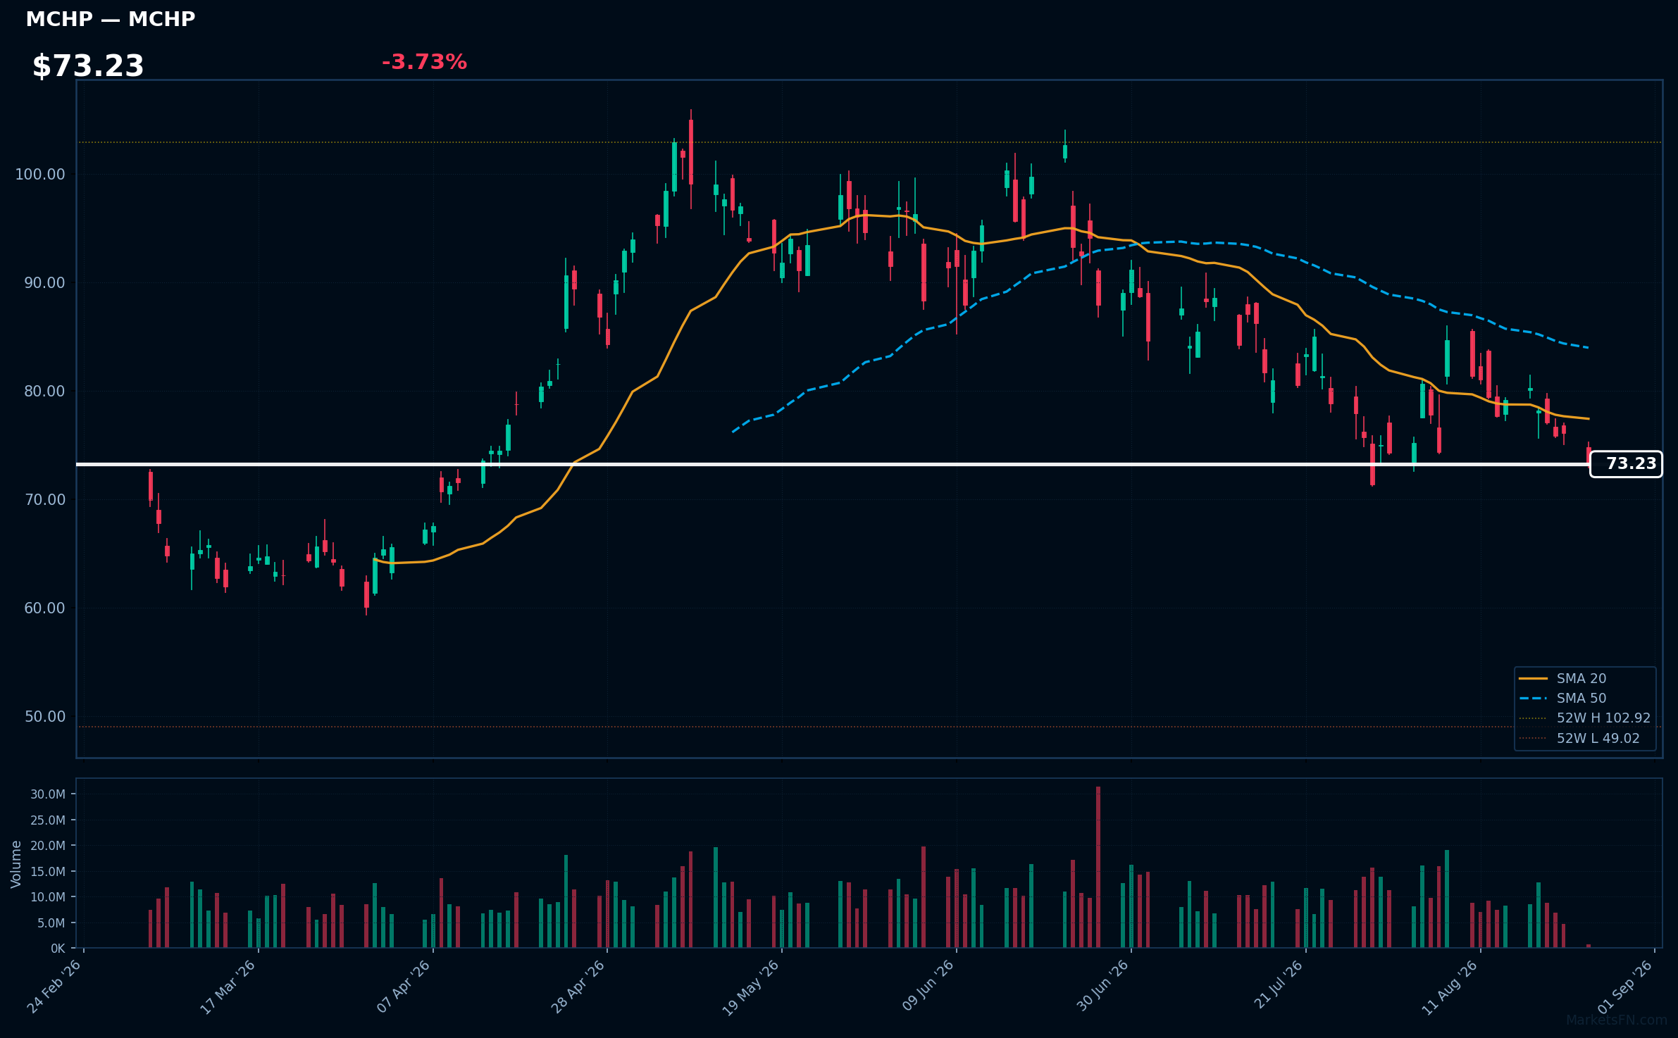Viewport: 1678px width, 1038px height.
Task: Click the 50.00 price axis label
Action: click(44, 716)
